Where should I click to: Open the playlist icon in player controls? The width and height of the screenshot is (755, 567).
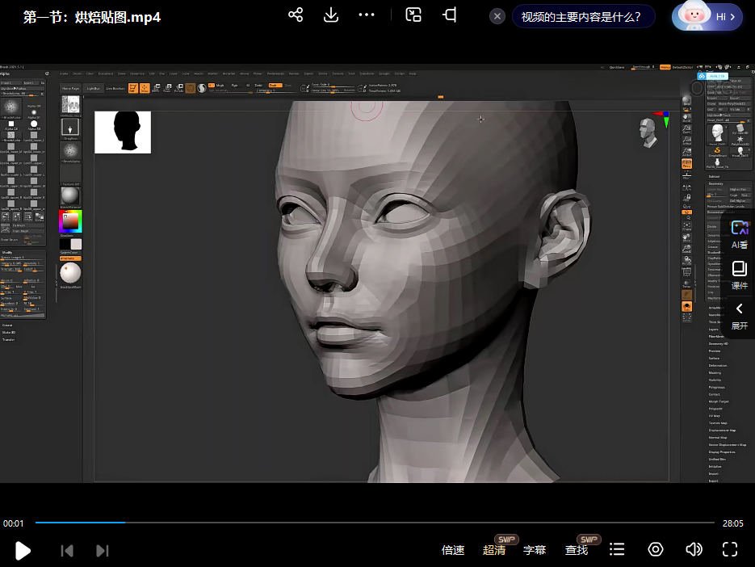tap(617, 550)
